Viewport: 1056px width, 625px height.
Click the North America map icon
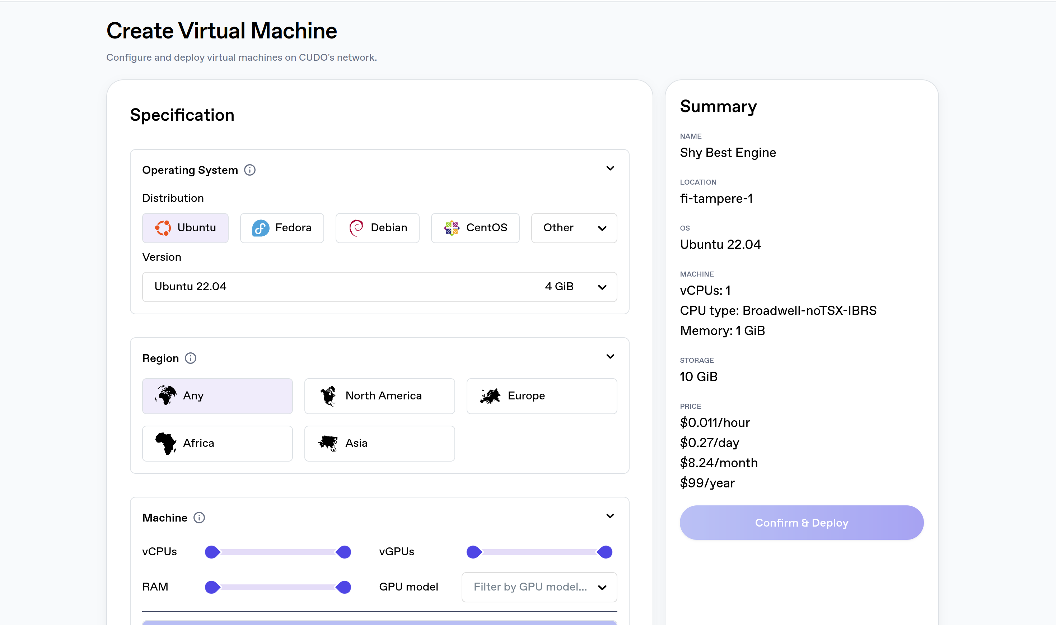[329, 395]
